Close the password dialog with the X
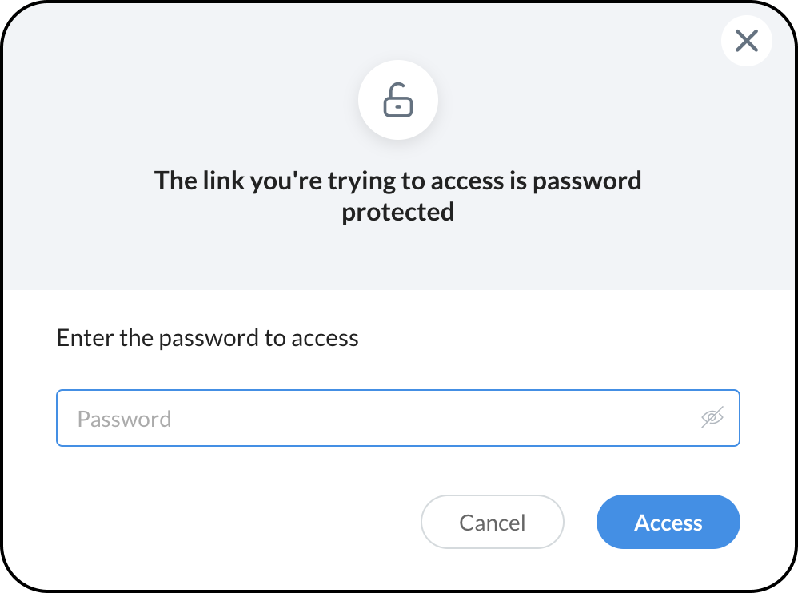This screenshot has height=593, width=798. pyautogui.click(x=746, y=41)
